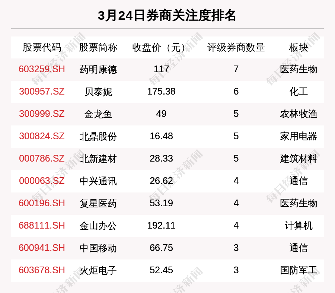Click the stock name 药明康德
Viewport: 335px width, 293px height.
(x=98, y=69)
